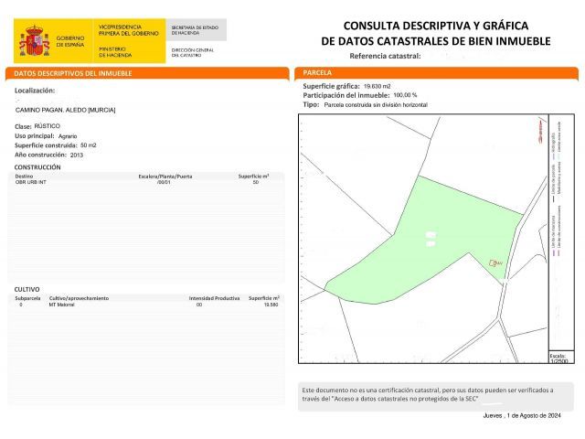Viewport: 585px width, 439px height.
Task: Click the Gobierno de España coat of arms
Action: coord(35,40)
